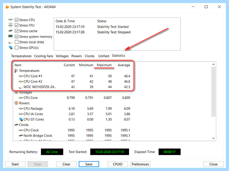Click the Average column header

[124, 65]
